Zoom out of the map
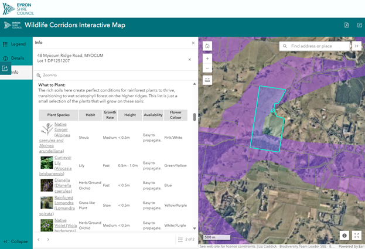Screen dimensions: 365x249 pos(207,69)
